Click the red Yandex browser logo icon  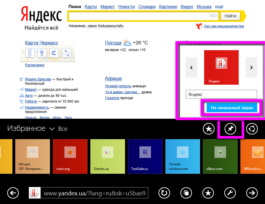point(199,26)
